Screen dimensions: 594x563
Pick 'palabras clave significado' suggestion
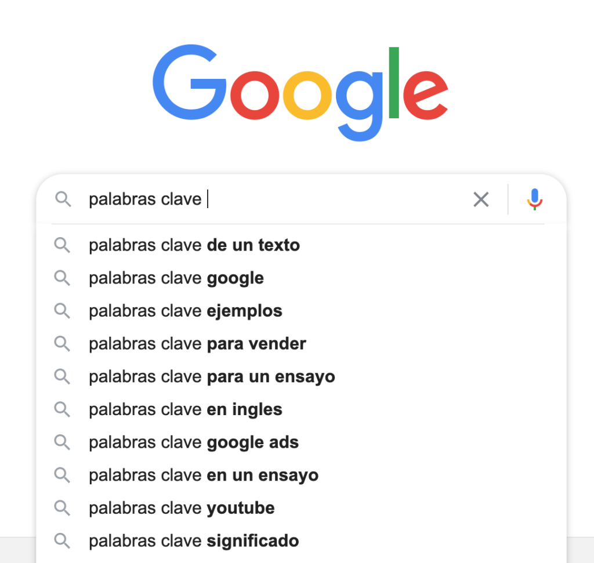(x=194, y=541)
